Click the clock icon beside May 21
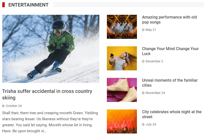Viewport: 204px width, 139px height. click(x=143, y=30)
